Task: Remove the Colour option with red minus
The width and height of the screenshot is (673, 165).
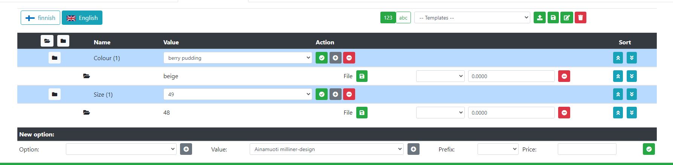Action: (x=349, y=58)
